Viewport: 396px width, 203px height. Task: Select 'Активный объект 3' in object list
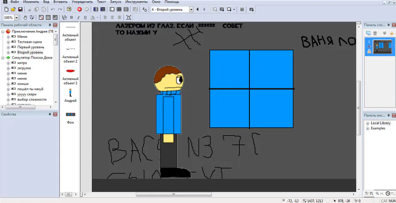click(70, 77)
